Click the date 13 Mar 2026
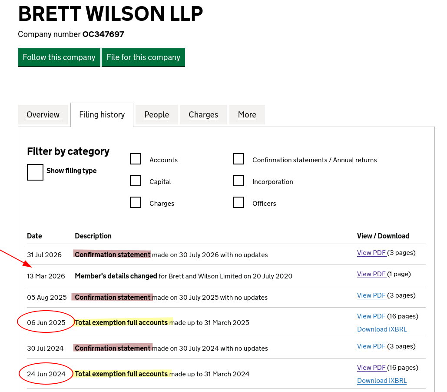447x392 pixels. [x=46, y=276]
